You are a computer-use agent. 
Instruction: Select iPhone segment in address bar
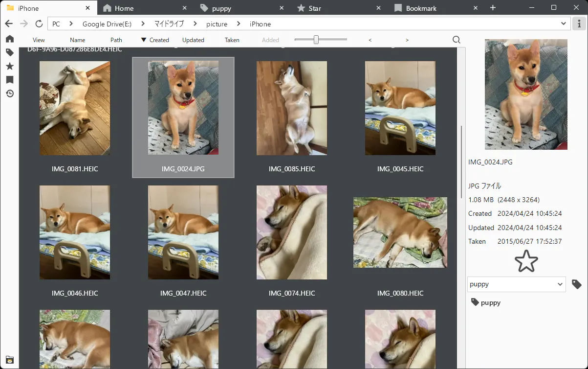(x=260, y=24)
